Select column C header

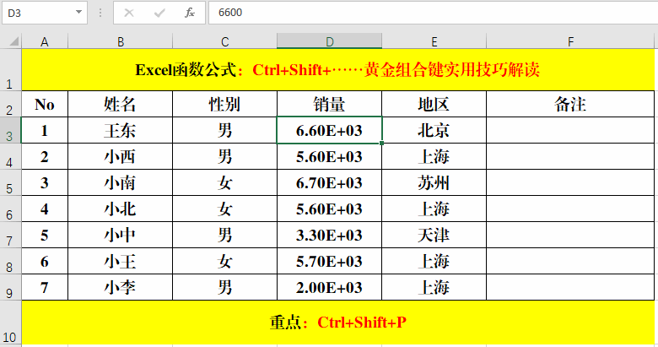(224, 41)
